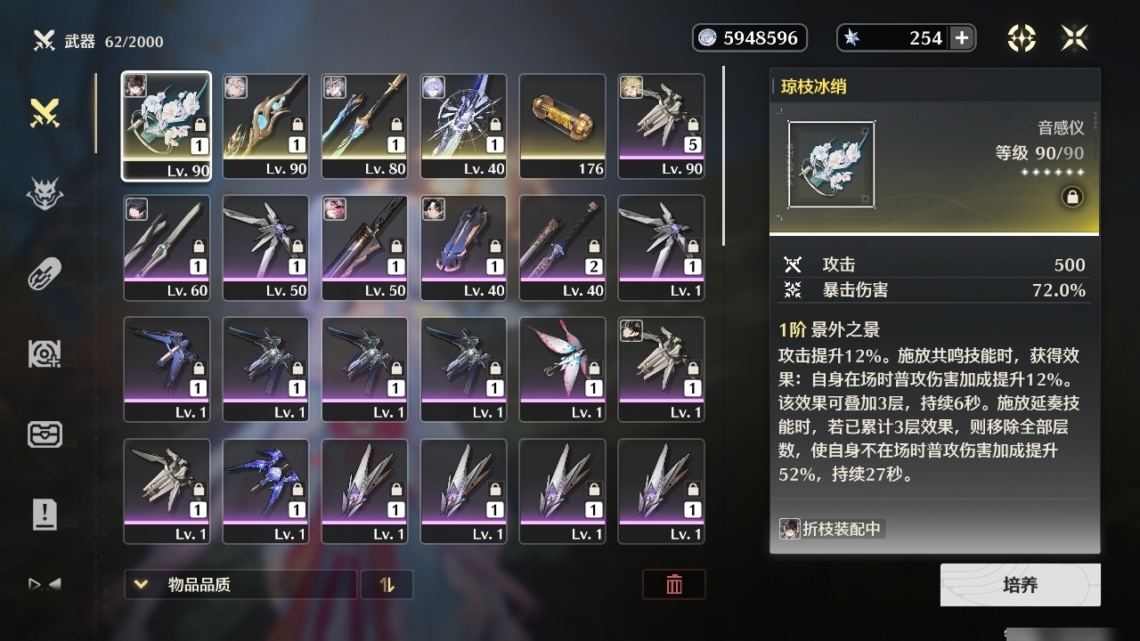The height and width of the screenshot is (641, 1140).
Task: Toggle the lock on 琼枝冰绡 detail panel
Action: (1072, 198)
